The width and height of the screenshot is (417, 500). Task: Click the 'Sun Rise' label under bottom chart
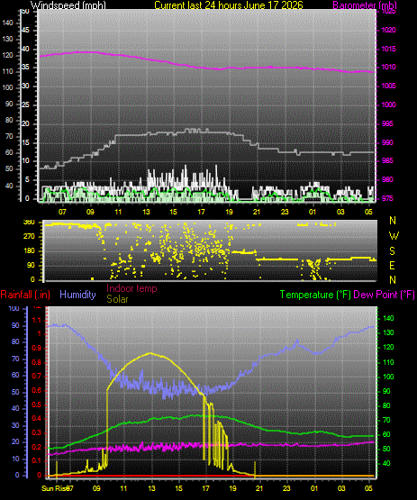pos(54,488)
